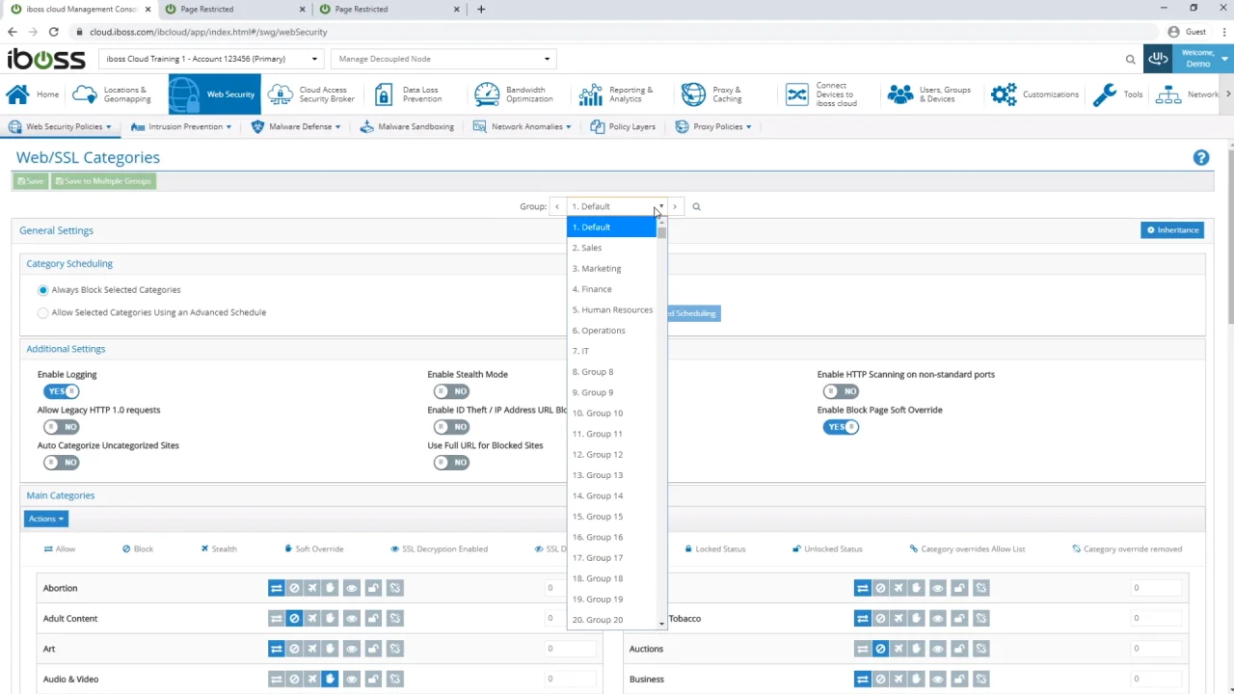
Task: Open the Actions dropdown
Action: (45, 519)
